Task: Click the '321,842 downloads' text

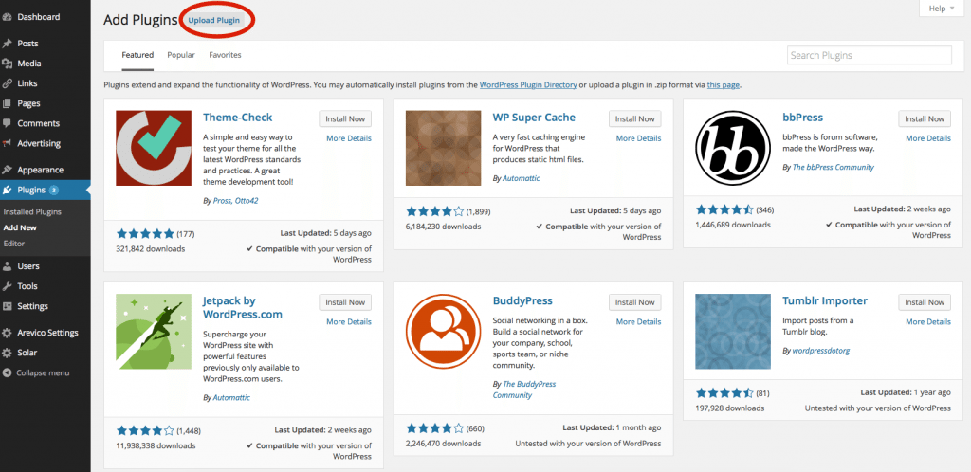Action: click(x=151, y=248)
